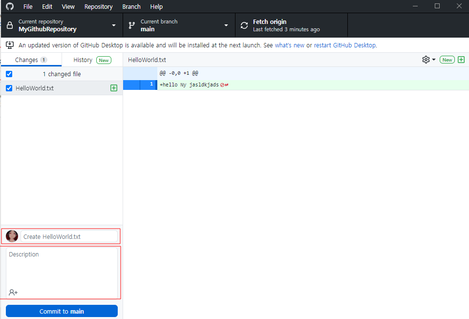
Task: Select HelloWorld.txt in changed files list
Action: (x=62, y=88)
